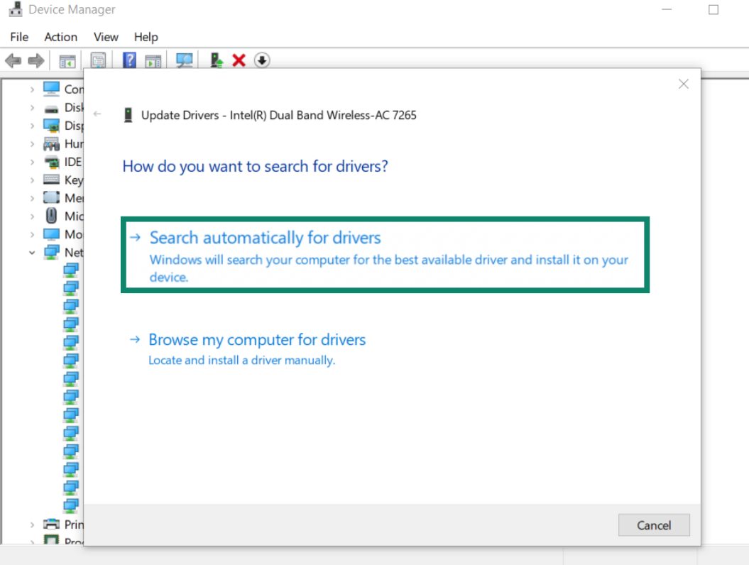749x565 pixels.
Task: Choose Browse my computer for drivers
Action: coord(257,340)
